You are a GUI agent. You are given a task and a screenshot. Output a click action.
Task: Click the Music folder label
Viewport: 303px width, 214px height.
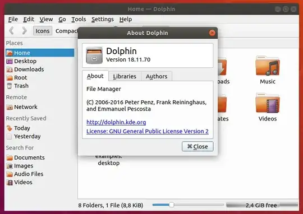click(x=268, y=82)
